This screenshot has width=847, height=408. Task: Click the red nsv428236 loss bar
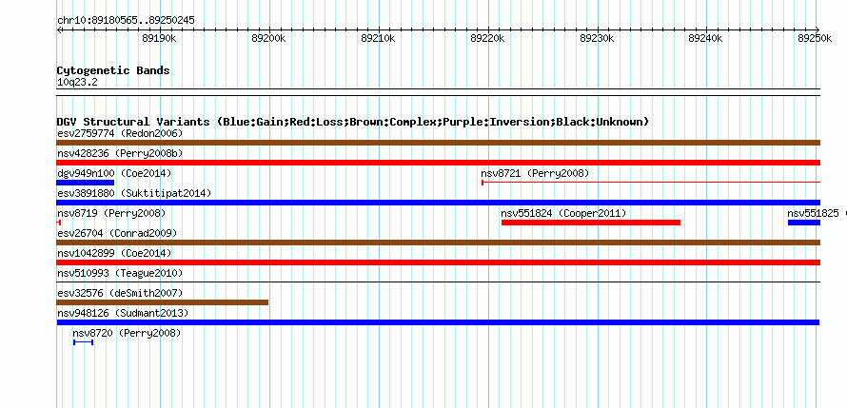click(438, 163)
